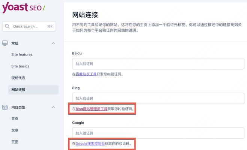Open the Google搜索控制台 link
The width and height of the screenshot is (247, 150).
[90, 143]
